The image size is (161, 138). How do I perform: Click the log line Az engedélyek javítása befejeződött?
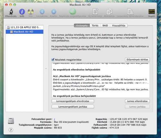pos(74,96)
